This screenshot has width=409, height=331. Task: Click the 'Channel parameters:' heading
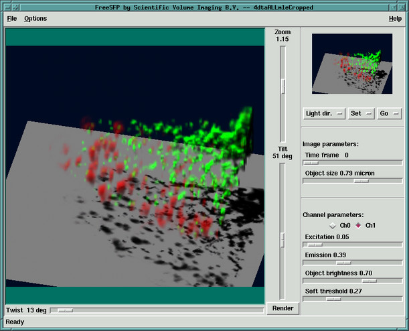333,215
